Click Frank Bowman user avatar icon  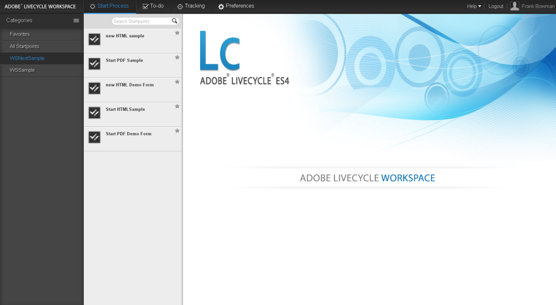514,6
